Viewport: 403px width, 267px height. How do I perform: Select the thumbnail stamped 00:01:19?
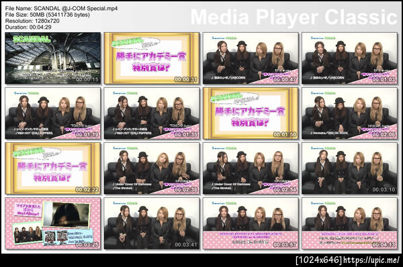pyautogui.click(x=53, y=113)
